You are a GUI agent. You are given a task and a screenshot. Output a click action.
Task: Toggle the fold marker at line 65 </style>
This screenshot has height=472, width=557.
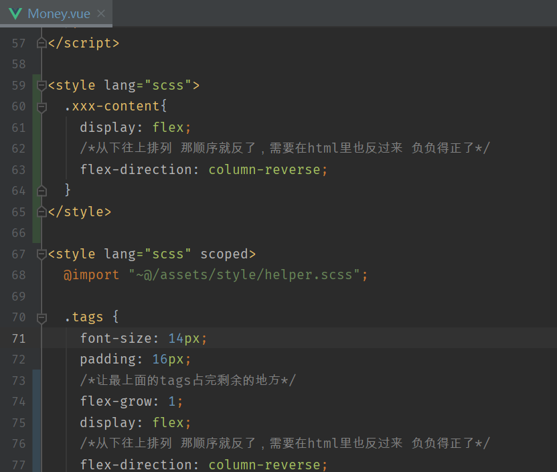42,212
